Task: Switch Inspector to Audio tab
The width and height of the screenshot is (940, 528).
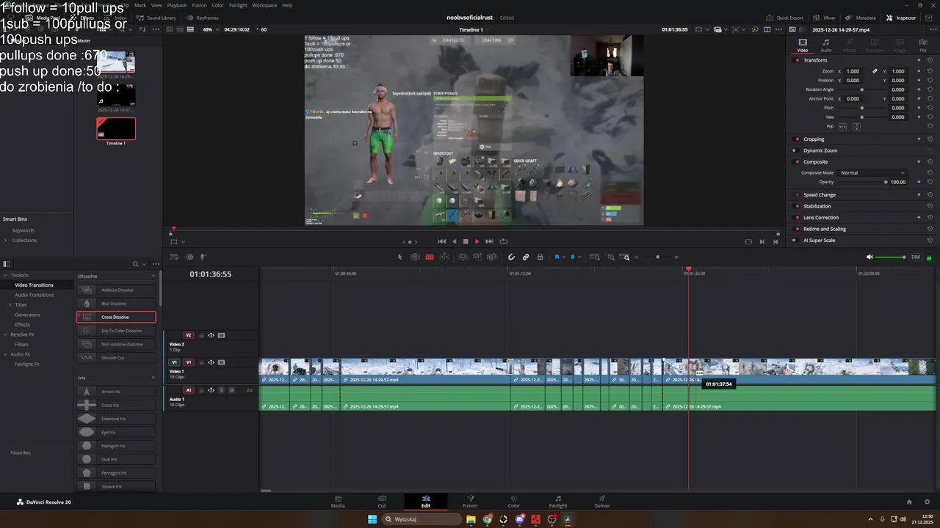Action: [x=826, y=45]
